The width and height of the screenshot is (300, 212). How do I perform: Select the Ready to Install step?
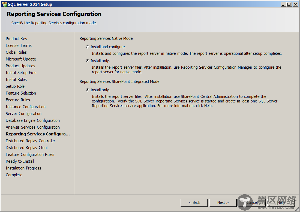(20, 161)
